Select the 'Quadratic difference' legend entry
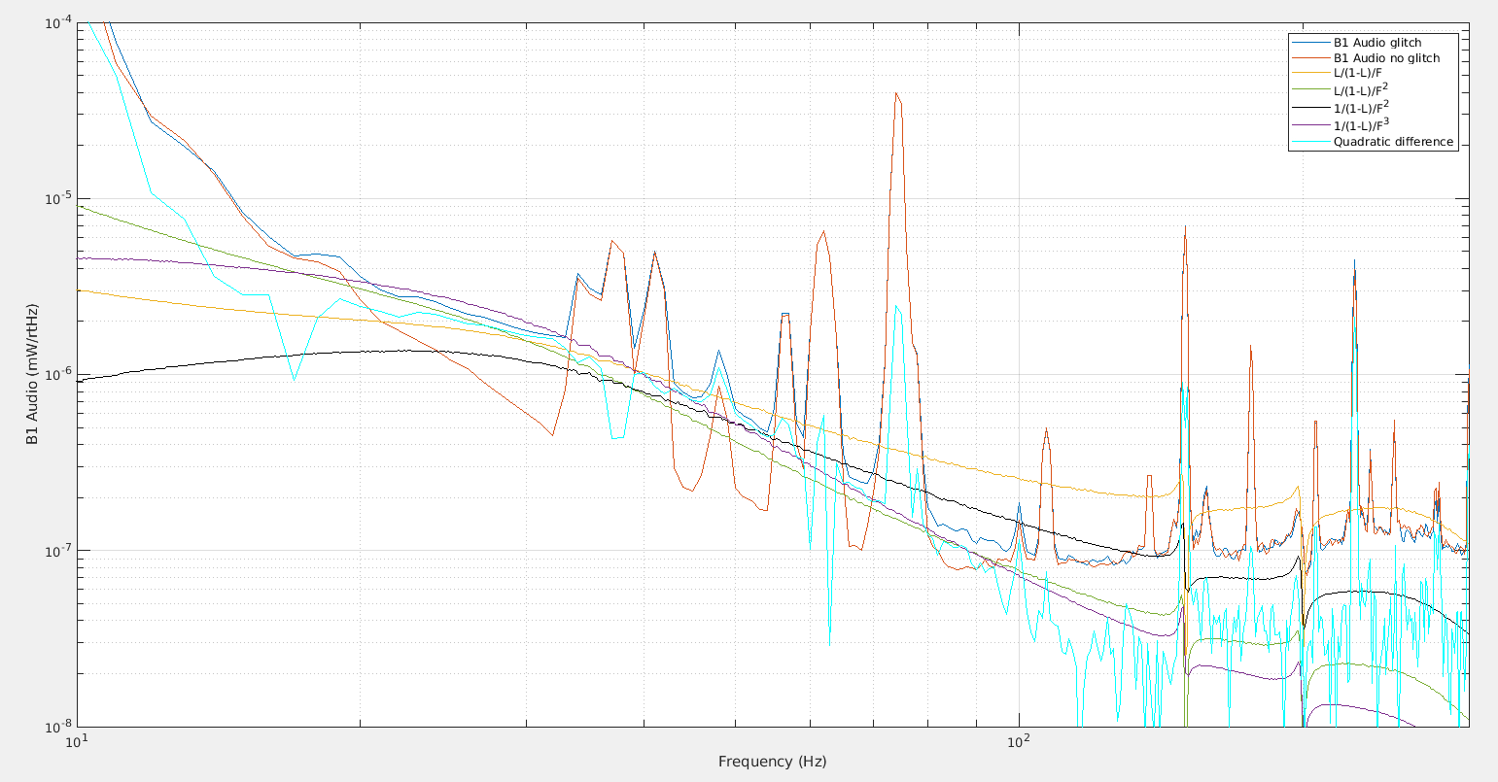Screen dimensions: 1498x782 pyautogui.click(x=1393, y=142)
